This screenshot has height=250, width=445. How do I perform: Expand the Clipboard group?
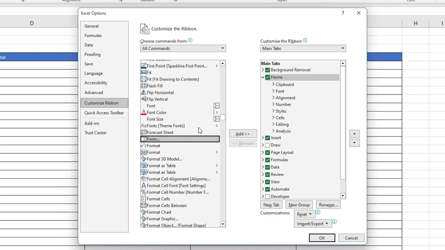click(273, 84)
